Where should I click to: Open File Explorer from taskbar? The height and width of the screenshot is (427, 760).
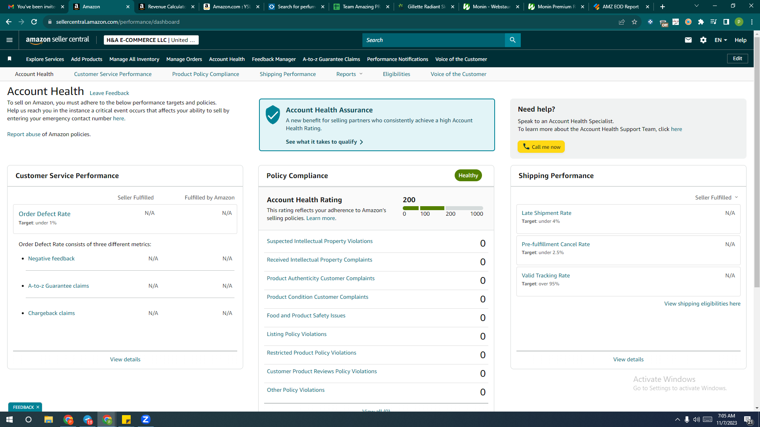(49, 419)
